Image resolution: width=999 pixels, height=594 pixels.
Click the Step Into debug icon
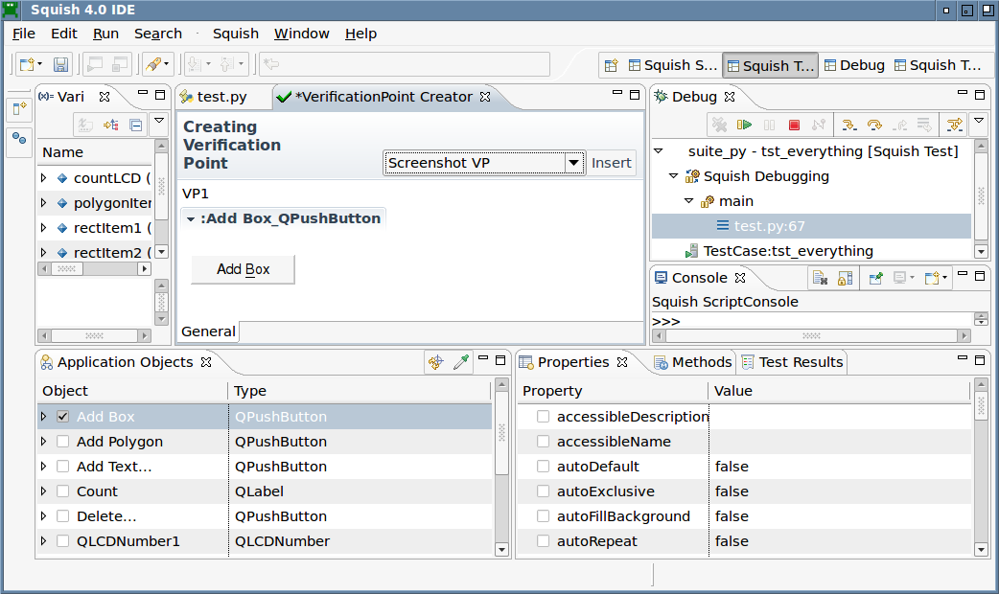pos(848,125)
